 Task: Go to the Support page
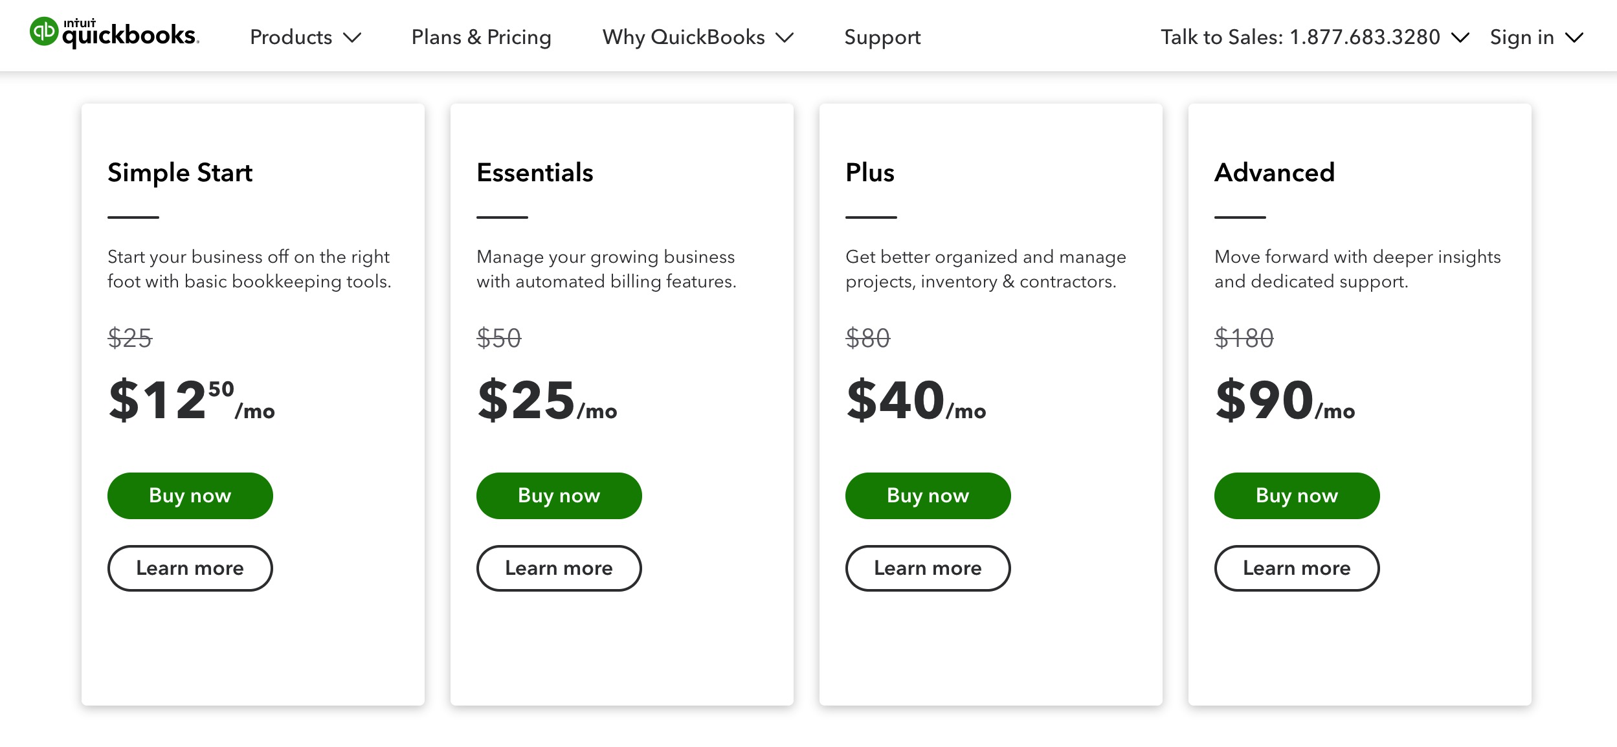pyautogui.click(x=882, y=38)
